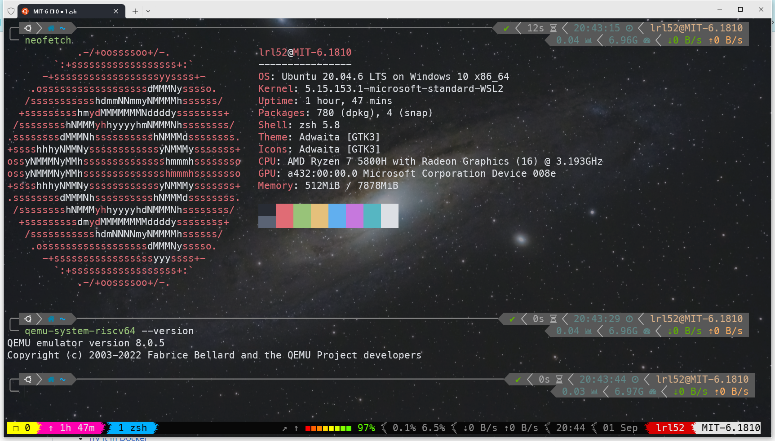Image resolution: width=775 pixels, height=441 pixels.
Task: Click the load graph icon after top 0.04
Action: (x=588, y=40)
